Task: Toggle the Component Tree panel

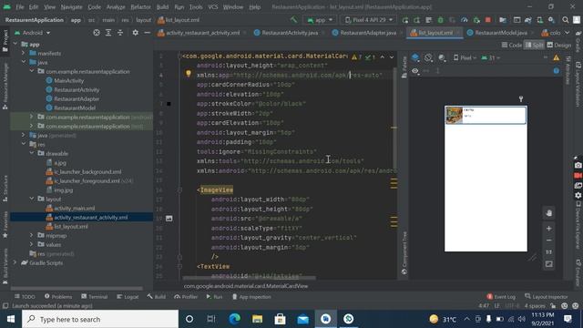Action: coord(404,253)
